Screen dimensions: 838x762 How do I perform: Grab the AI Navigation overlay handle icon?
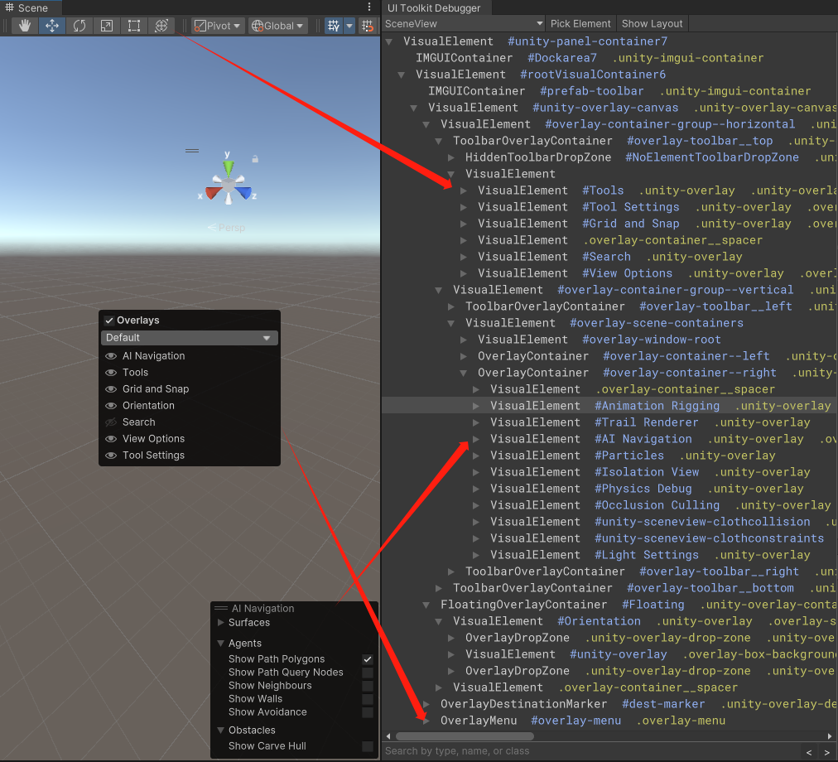coord(221,608)
